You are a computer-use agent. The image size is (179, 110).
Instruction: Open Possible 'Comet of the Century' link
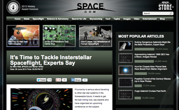coord(152,80)
